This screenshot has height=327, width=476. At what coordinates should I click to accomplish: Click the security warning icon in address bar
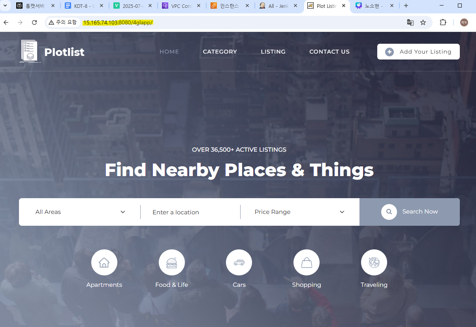click(51, 22)
